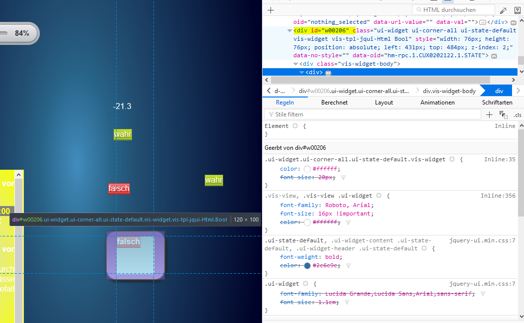Switch to the Berechnet tab
The height and width of the screenshot is (323, 524).
[334, 103]
